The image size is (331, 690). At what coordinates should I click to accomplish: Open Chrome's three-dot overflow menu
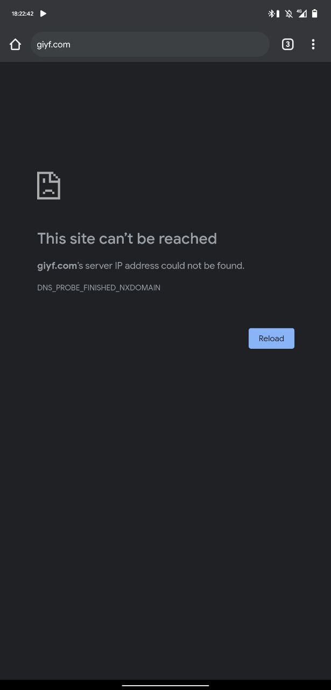tap(313, 45)
